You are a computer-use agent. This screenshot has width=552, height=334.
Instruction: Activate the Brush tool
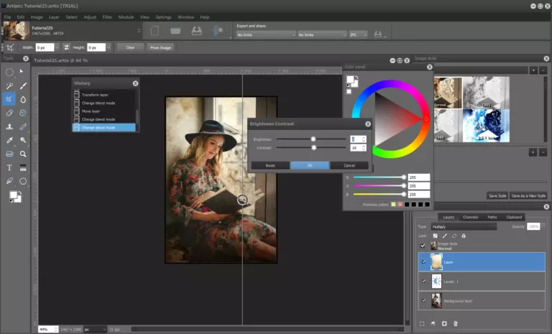pyautogui.click(x=23, y=86)
